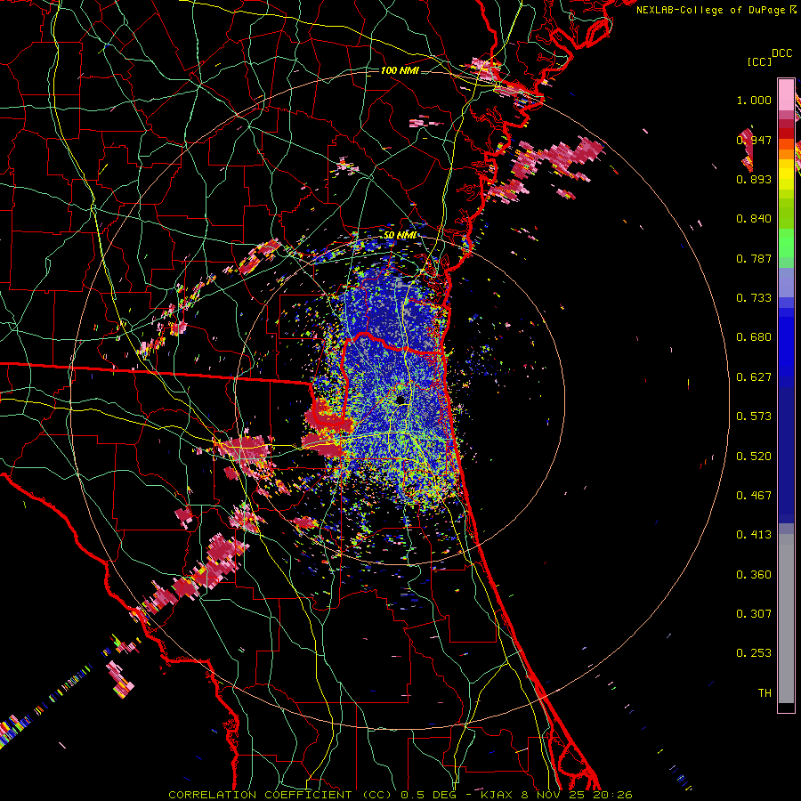The height and width of the screenshot is (801, 801).
Task: Pick the light pink swatch atop color bar
Action: (786, 95)
